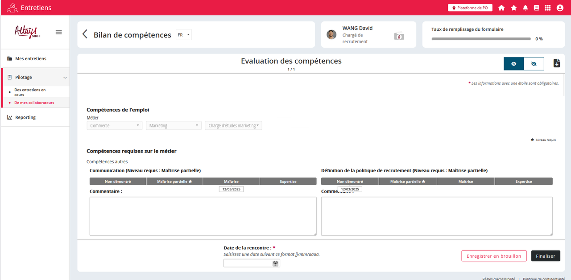
Task: Download the form as document
Action: pos(556,63)
